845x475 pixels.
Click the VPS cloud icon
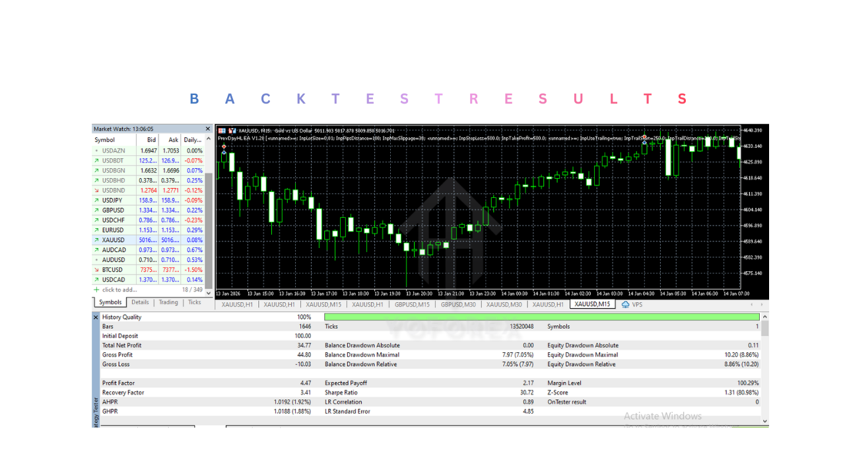click(625, 305)
